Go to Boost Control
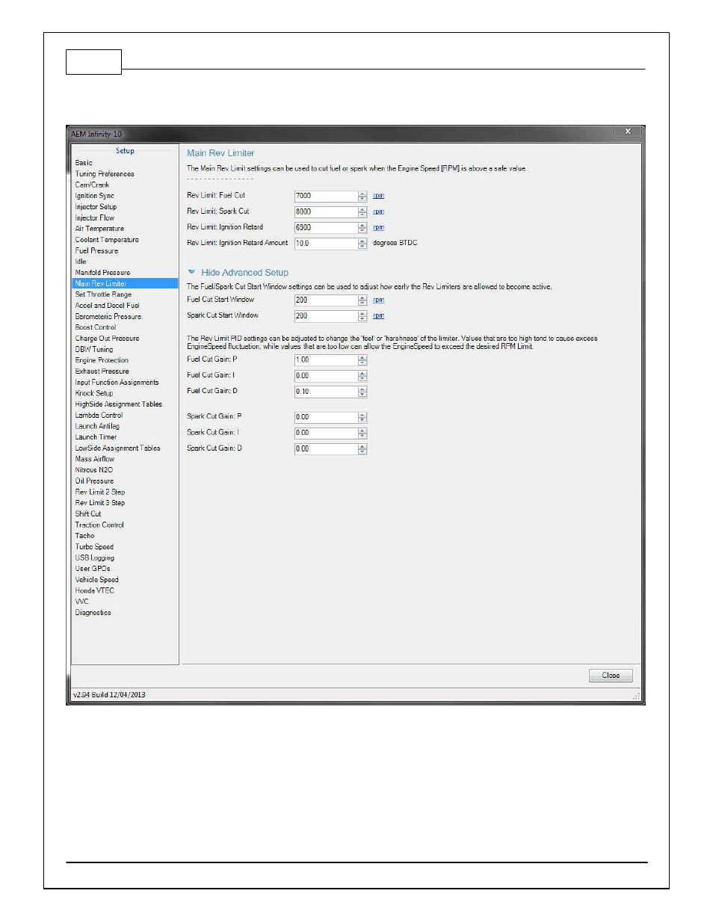The width and height of the screenshot is (713, 923). (x=96, y=327)
